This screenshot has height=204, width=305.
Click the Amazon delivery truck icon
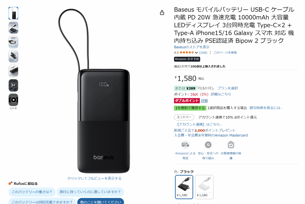(x=185, y=145)
